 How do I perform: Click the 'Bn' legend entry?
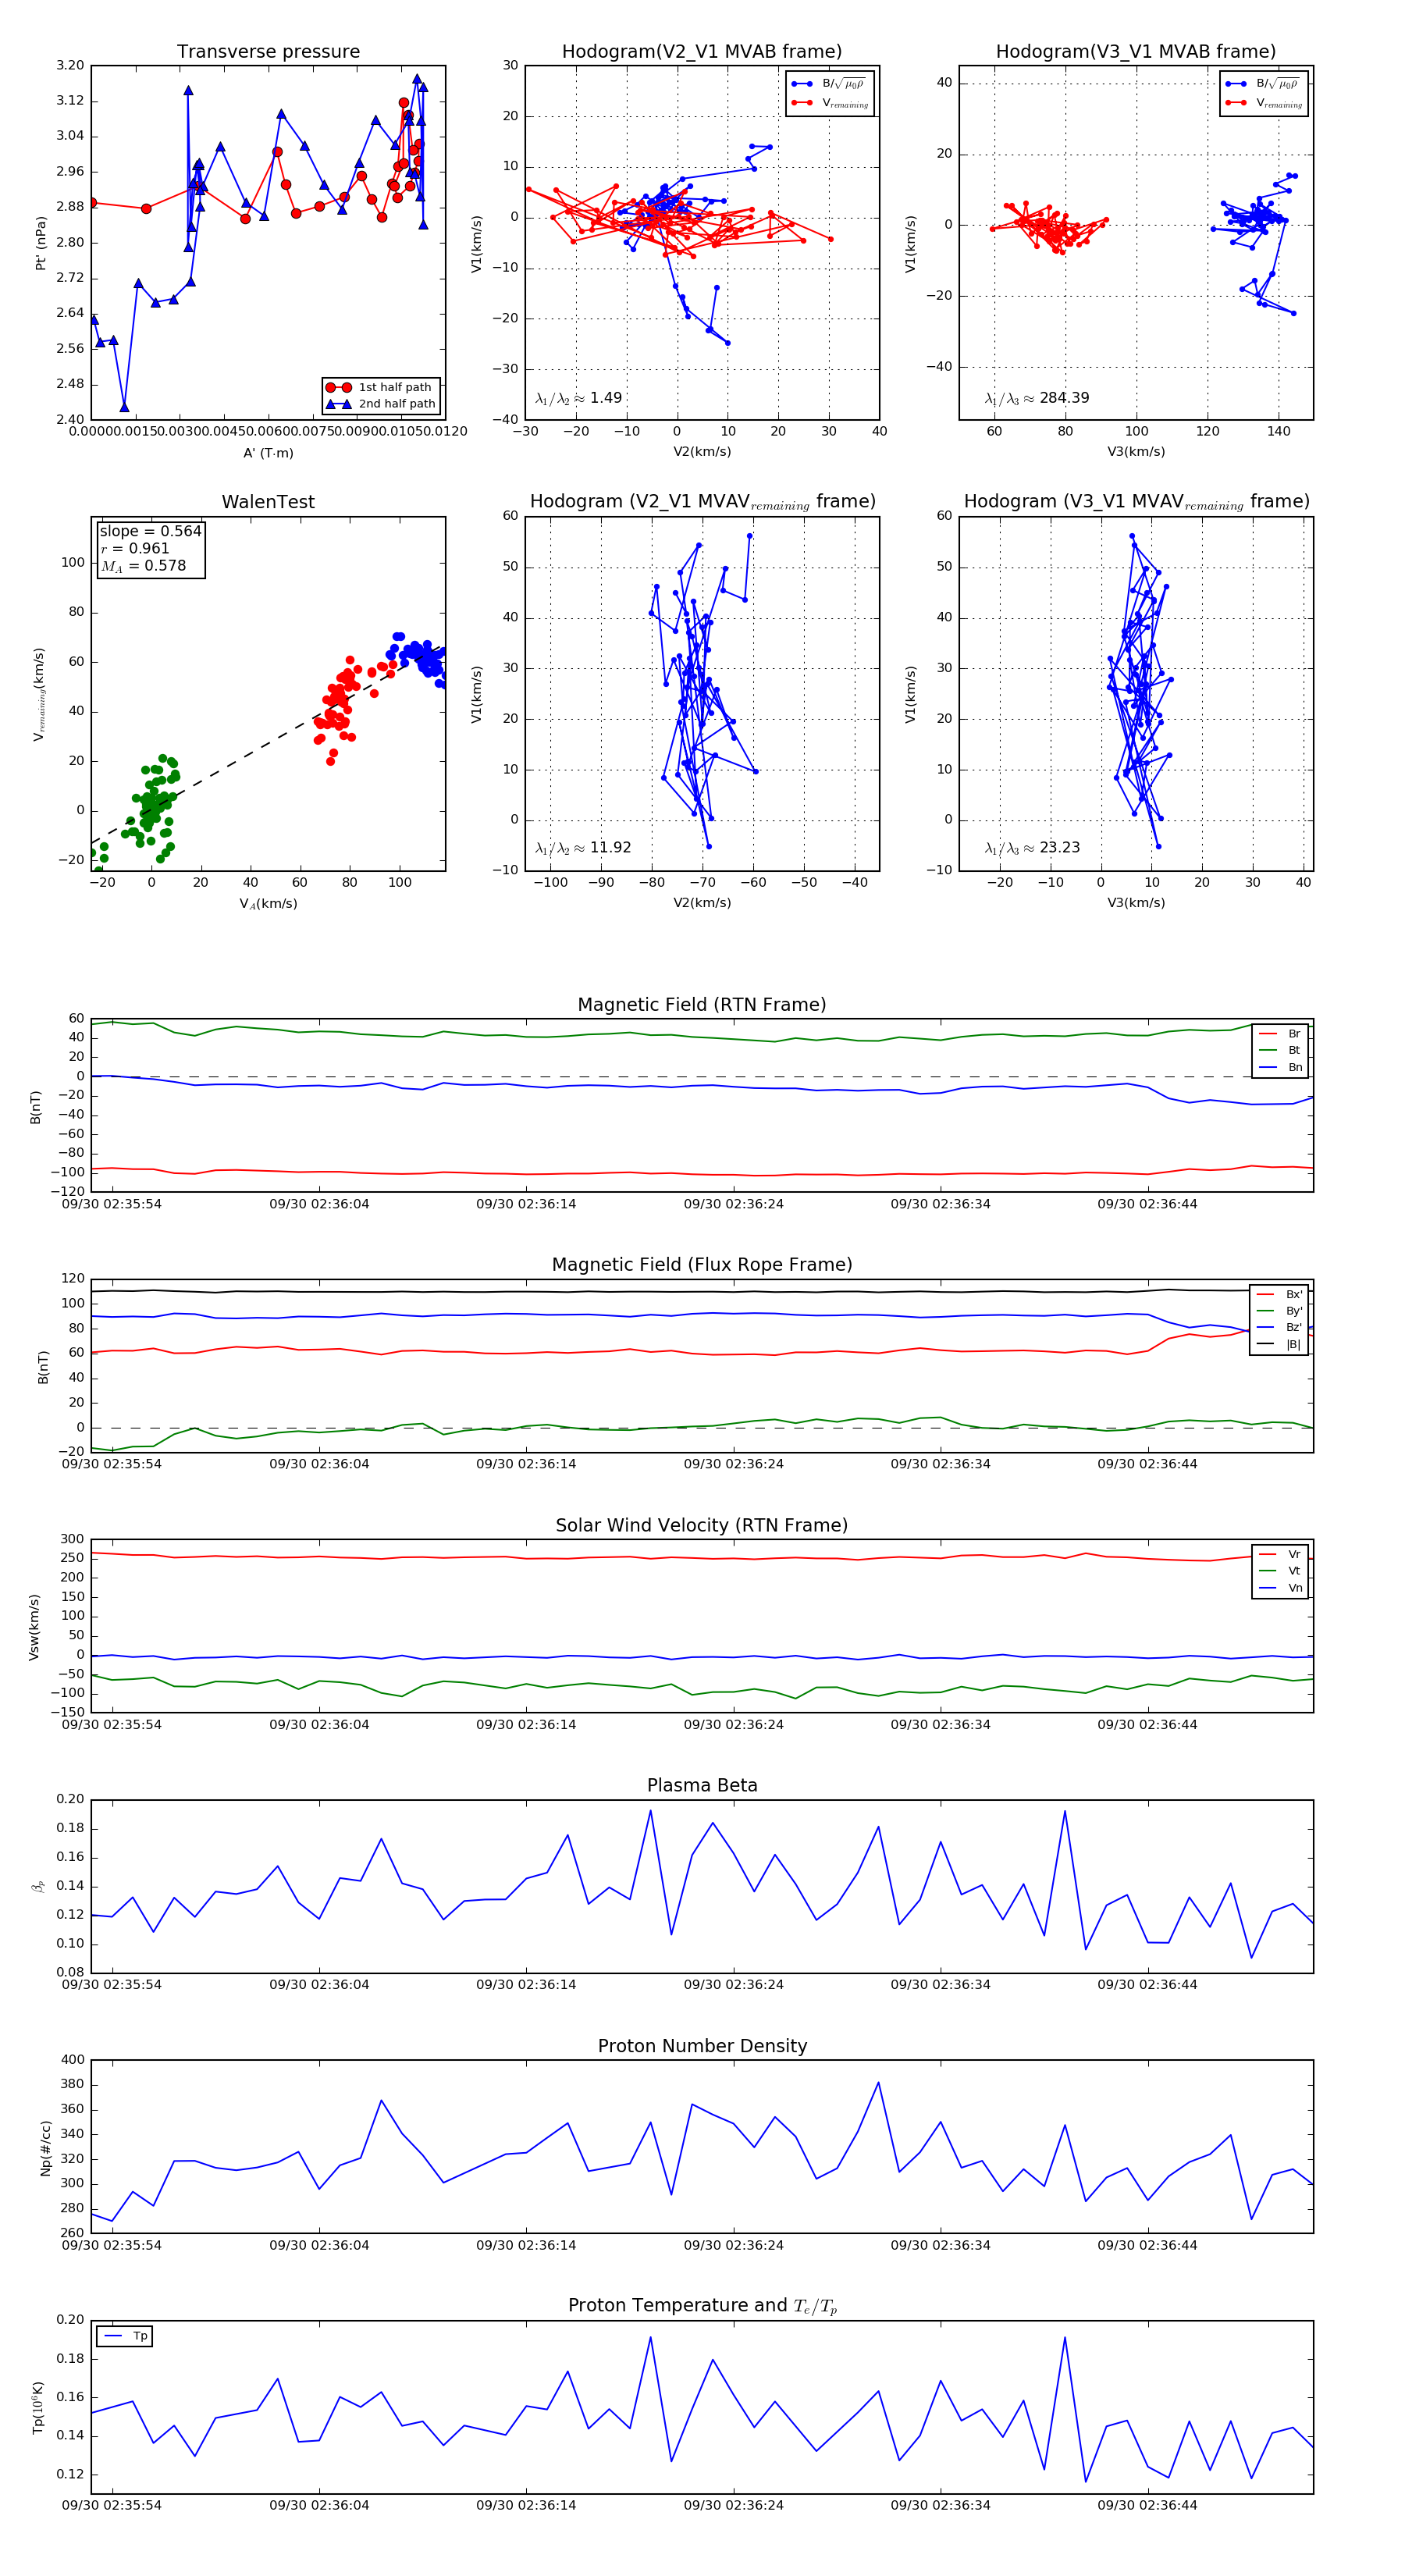point(1280,1067)
